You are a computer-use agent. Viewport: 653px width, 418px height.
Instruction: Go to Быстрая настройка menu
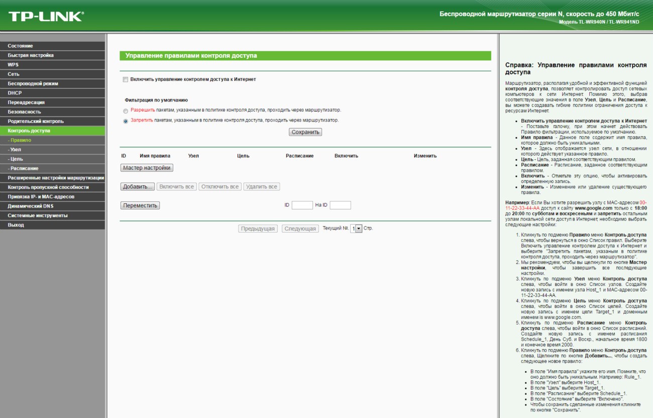[30, 55]
